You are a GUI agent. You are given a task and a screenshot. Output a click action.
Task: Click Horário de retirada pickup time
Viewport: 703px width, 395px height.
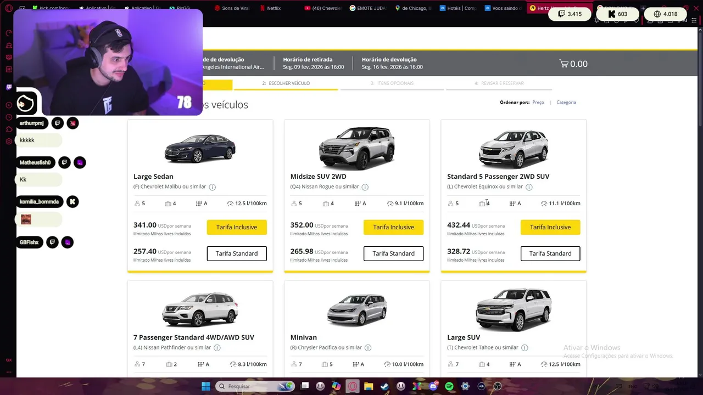point(314,63)
